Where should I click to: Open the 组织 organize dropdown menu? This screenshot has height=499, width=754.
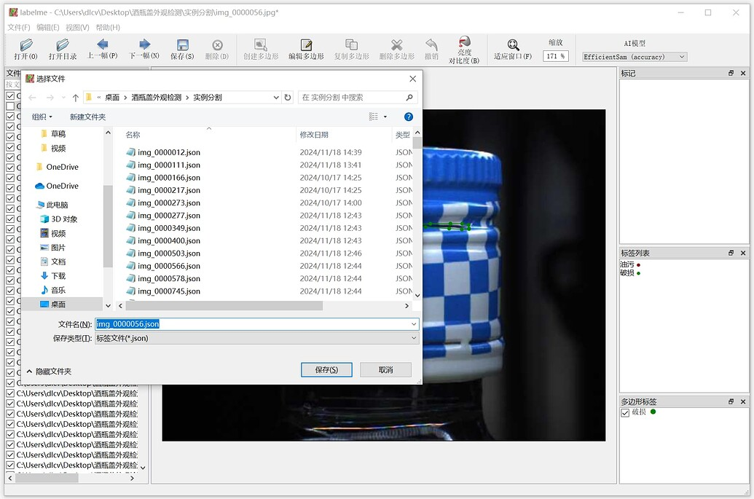click(x=42, y=117)
